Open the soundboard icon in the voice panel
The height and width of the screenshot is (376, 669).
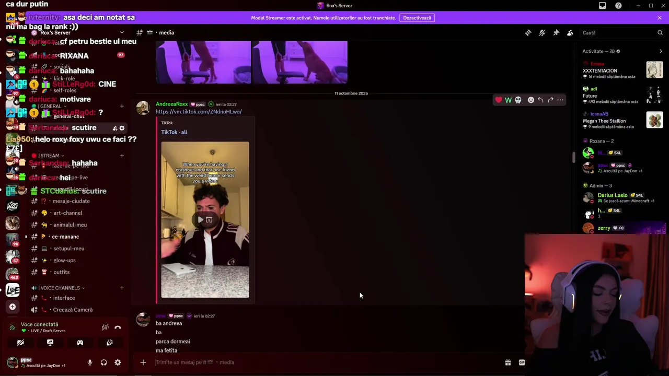110,343
